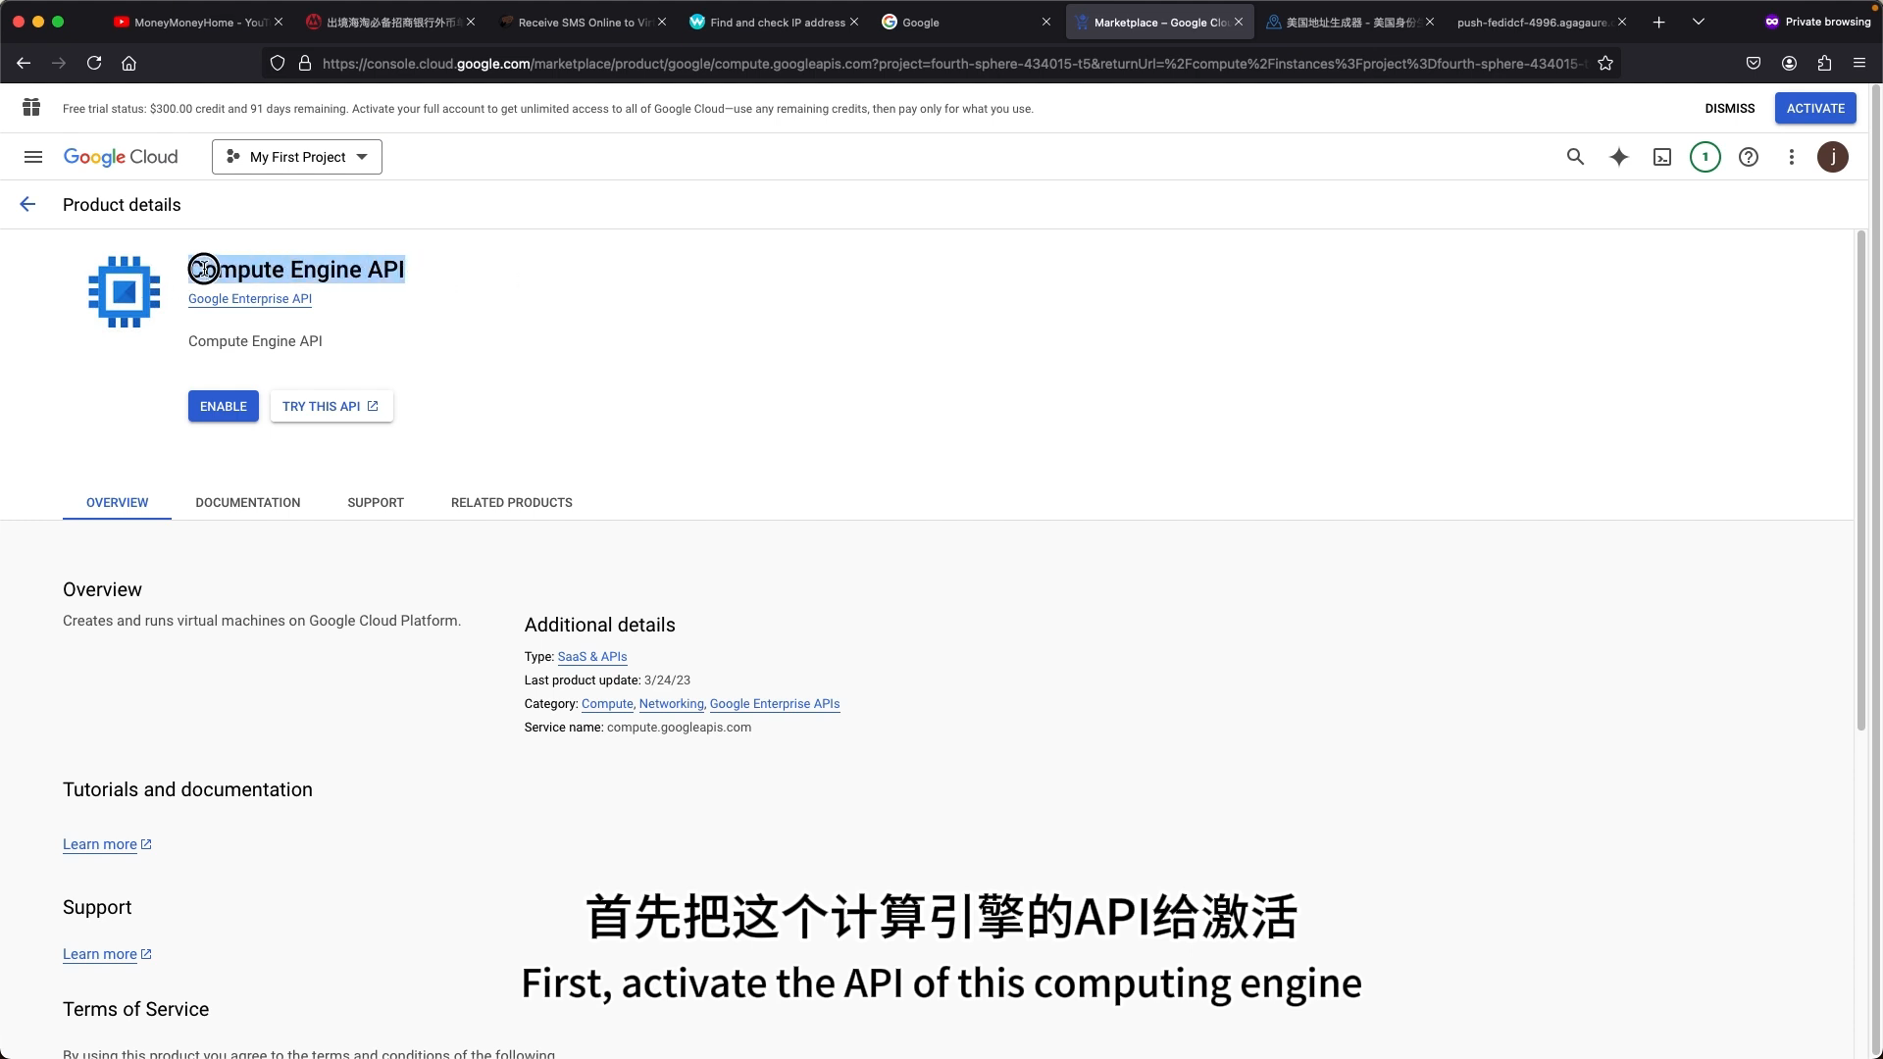Image resolution: width=1883 pixels, height=1059 pixels.
Task: Open the My First Project selector
Action: tap(297, 157)
